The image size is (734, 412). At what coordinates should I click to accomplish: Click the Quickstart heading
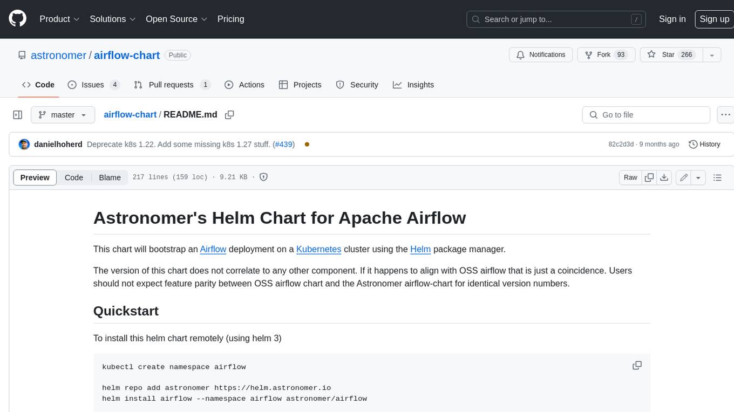(x=126, y=311)
